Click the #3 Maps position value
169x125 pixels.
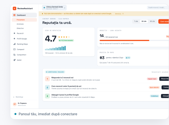point(102,58)
